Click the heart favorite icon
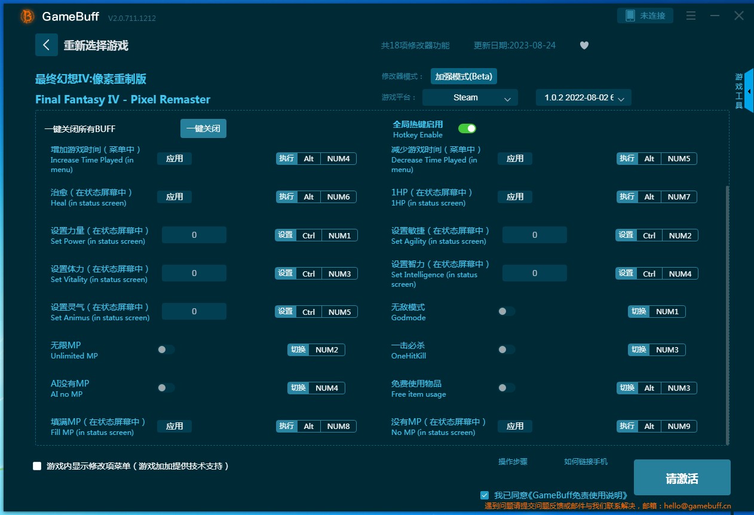This screenshot has height=515, width=754. tap(584, 45)
